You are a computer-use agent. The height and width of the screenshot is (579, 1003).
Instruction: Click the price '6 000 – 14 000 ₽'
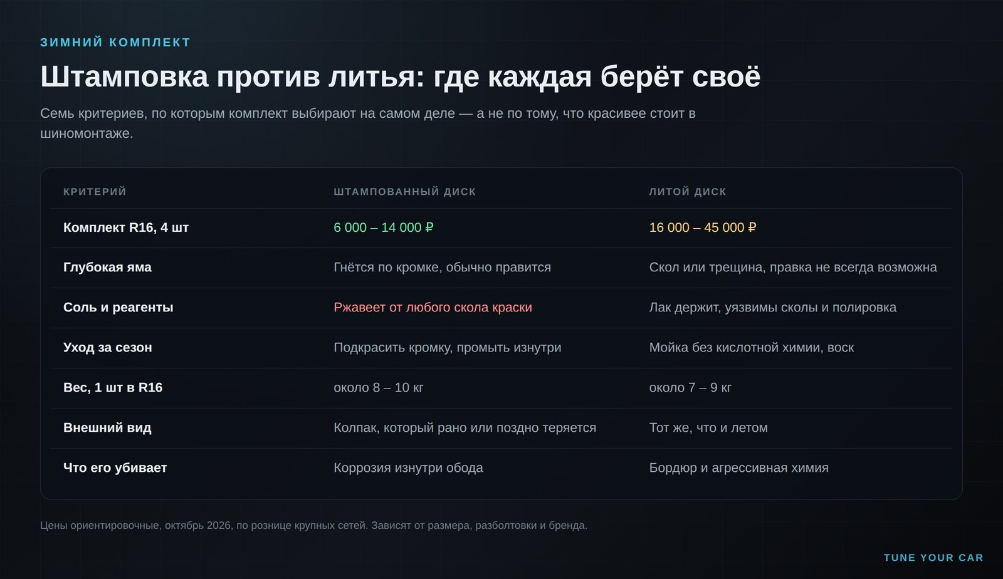[x=384, y=227]
